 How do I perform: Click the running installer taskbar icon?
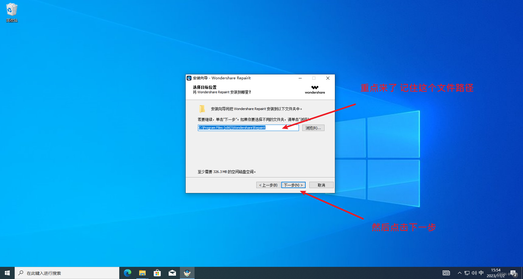(187, 273)
